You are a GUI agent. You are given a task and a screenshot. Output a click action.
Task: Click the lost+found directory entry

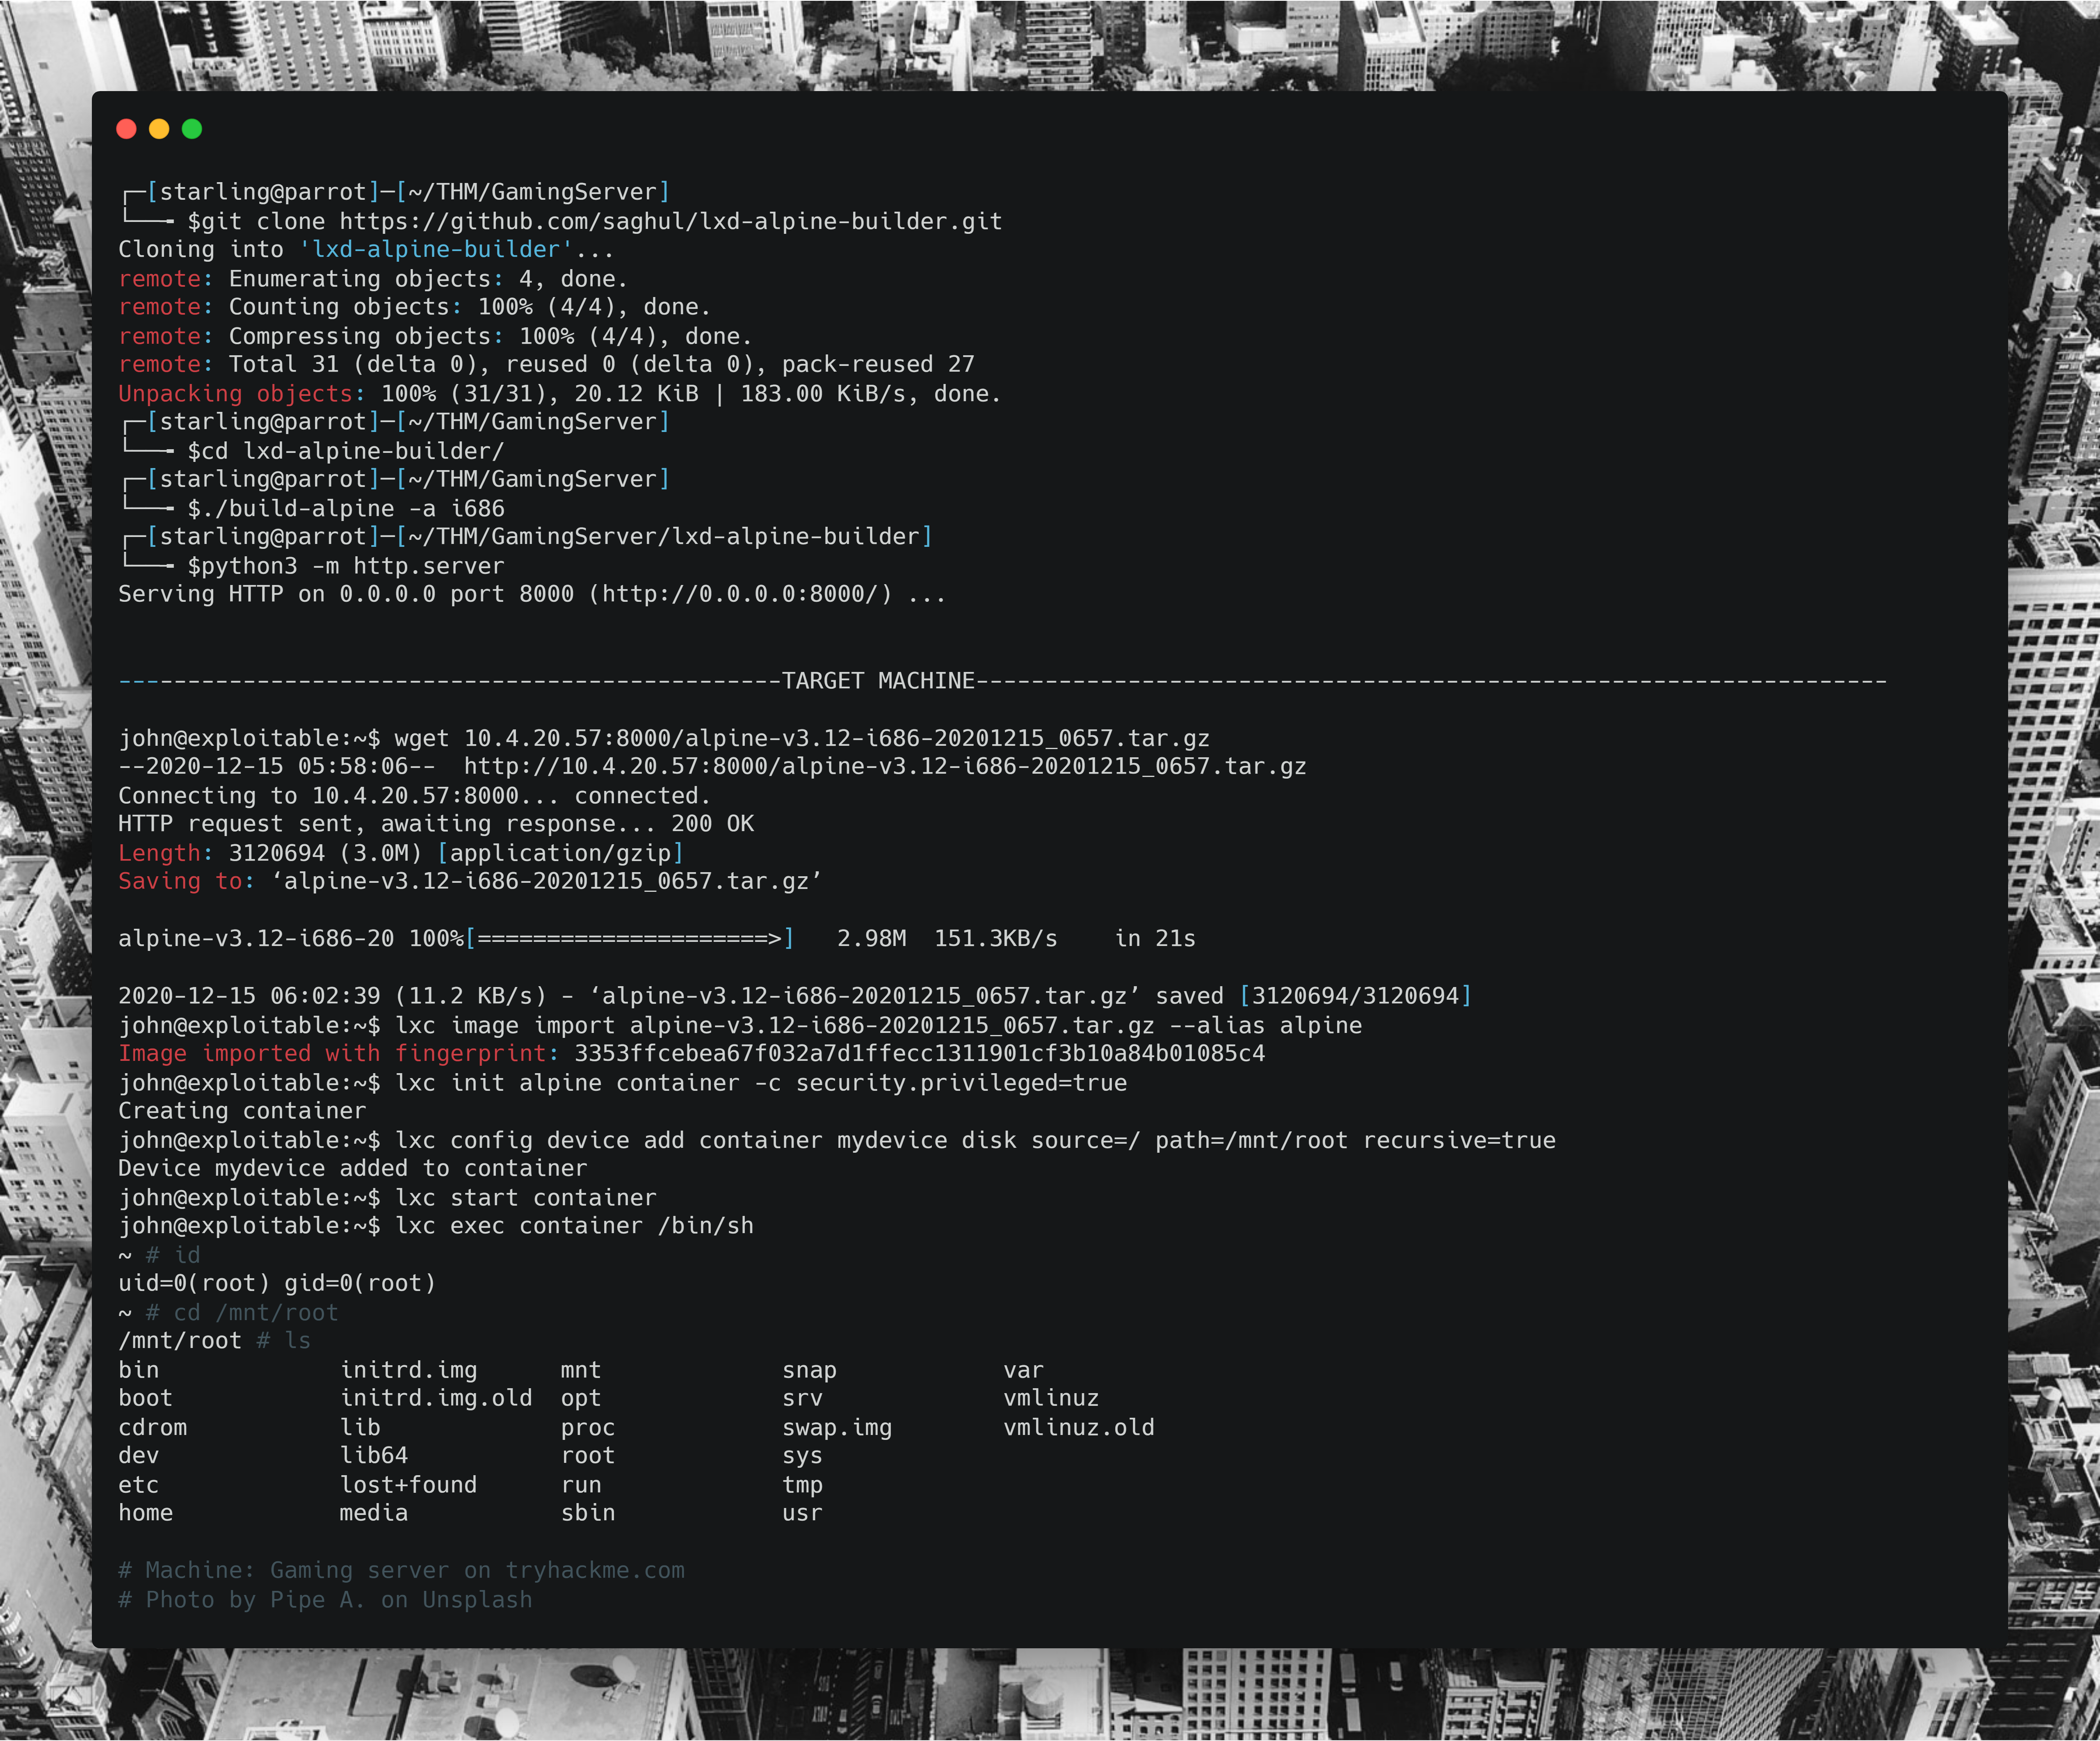tap(408, 1485)
